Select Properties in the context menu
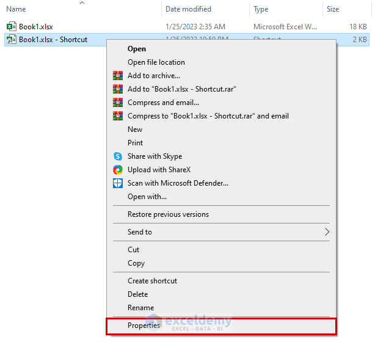 (144, 326)
